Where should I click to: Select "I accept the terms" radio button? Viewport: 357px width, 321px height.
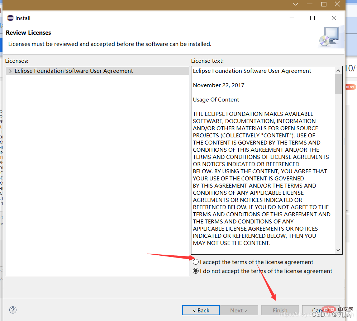click(196, 262)
